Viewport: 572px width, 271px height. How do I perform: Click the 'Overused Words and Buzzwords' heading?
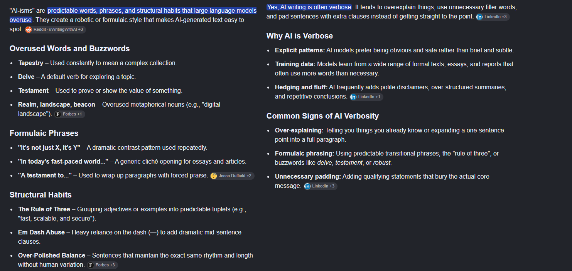pyautogui.click(x=69, y=49)
